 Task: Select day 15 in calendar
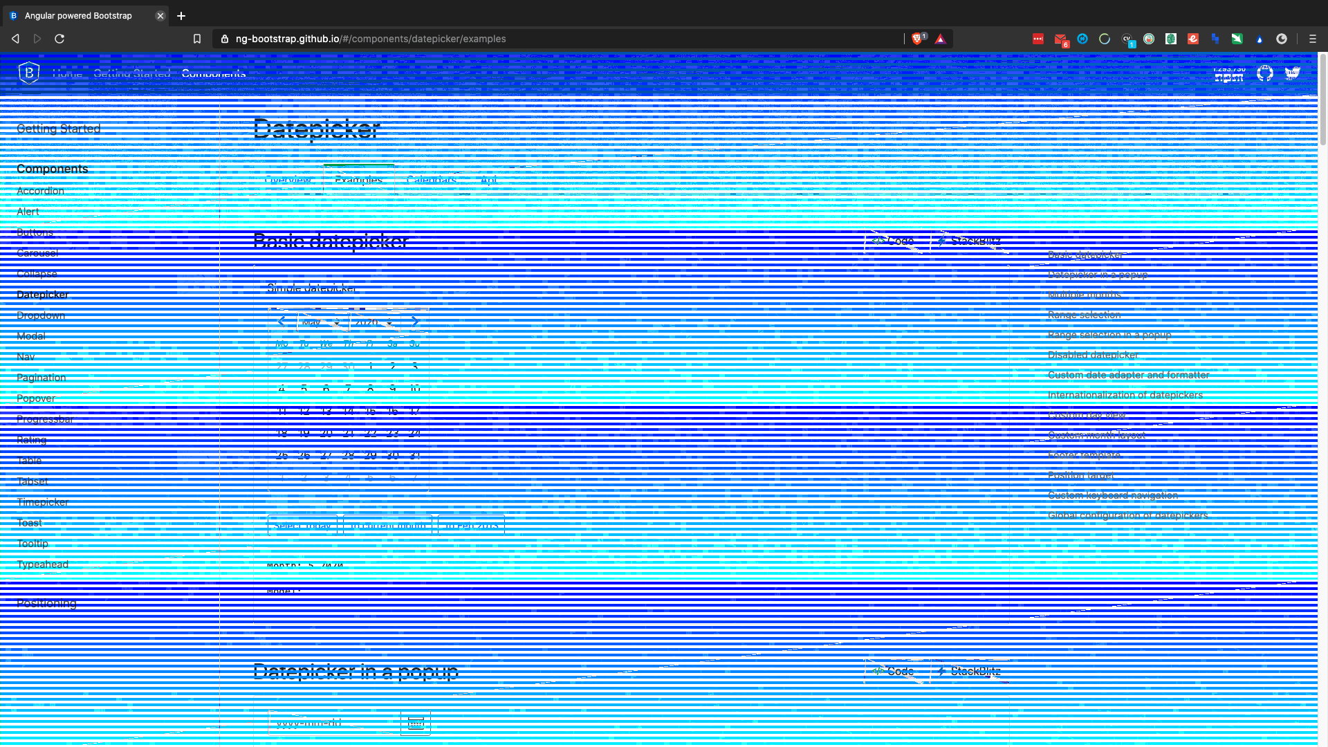[x=371, y=411]
